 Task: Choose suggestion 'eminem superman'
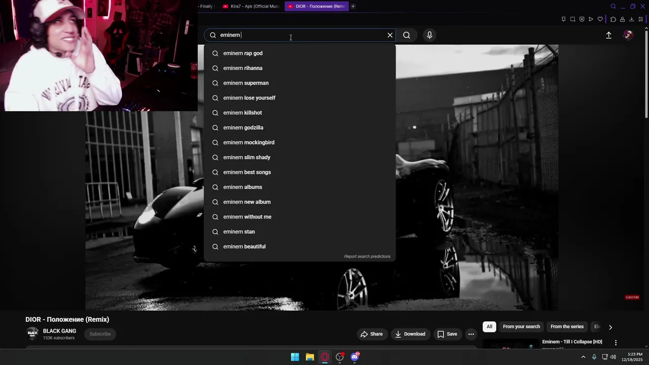point(300,83)
